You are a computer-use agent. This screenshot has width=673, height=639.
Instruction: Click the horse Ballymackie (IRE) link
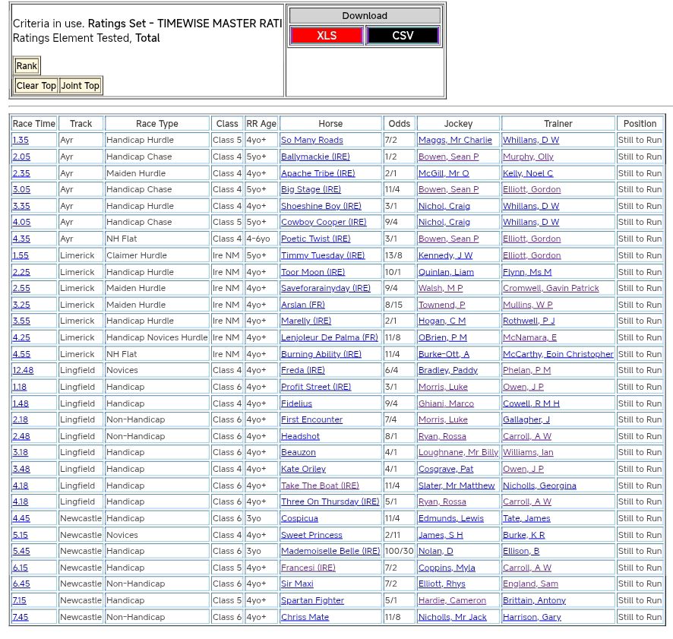tap(315, 157)
